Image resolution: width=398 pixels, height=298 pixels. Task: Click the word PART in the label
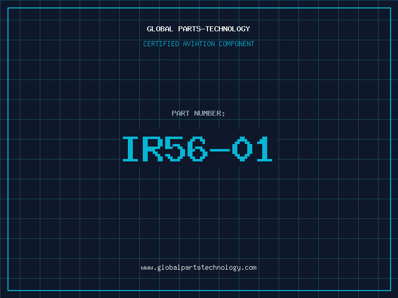[x=180, y=113]
